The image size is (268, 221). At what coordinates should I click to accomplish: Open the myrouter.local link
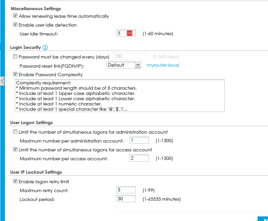(x=163, y=65)
